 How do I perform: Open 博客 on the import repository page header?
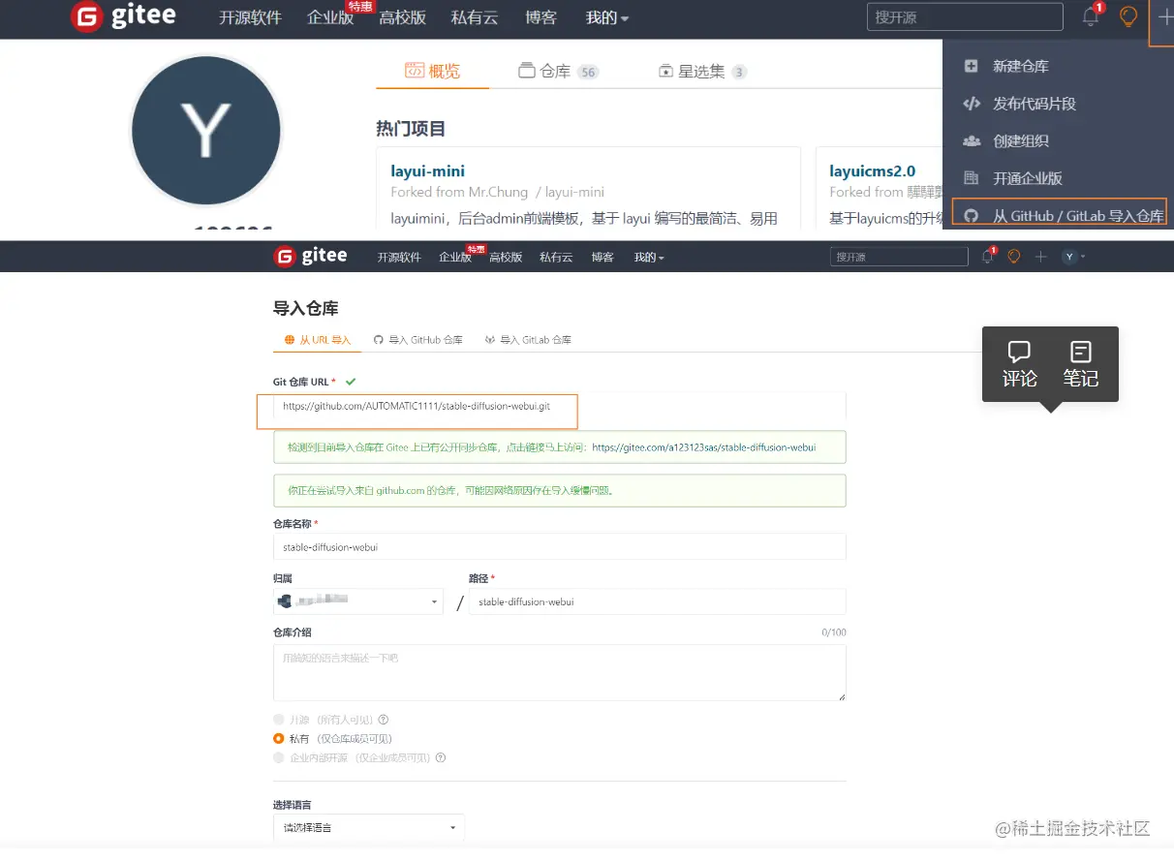click(602, 257)
